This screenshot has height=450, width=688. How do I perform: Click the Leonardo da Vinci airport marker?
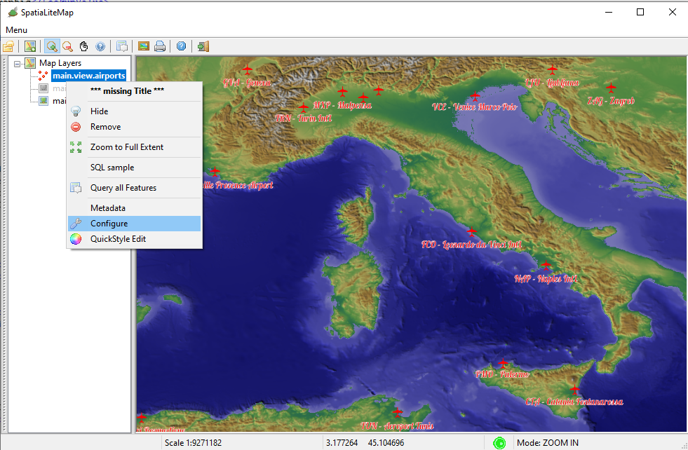(x=472, y=231)
